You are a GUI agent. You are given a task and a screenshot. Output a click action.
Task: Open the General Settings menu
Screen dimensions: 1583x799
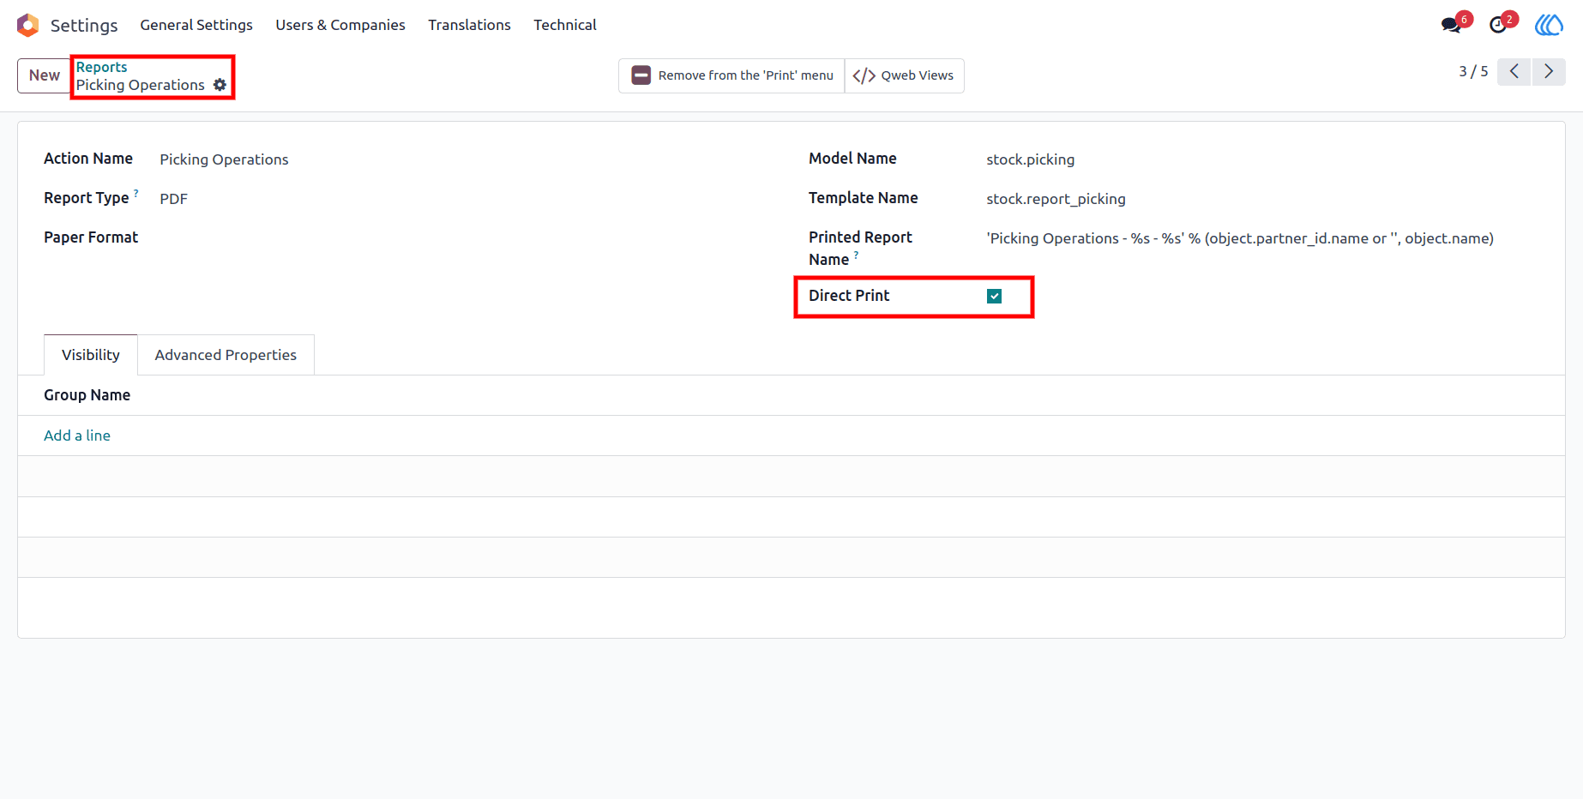196,25
